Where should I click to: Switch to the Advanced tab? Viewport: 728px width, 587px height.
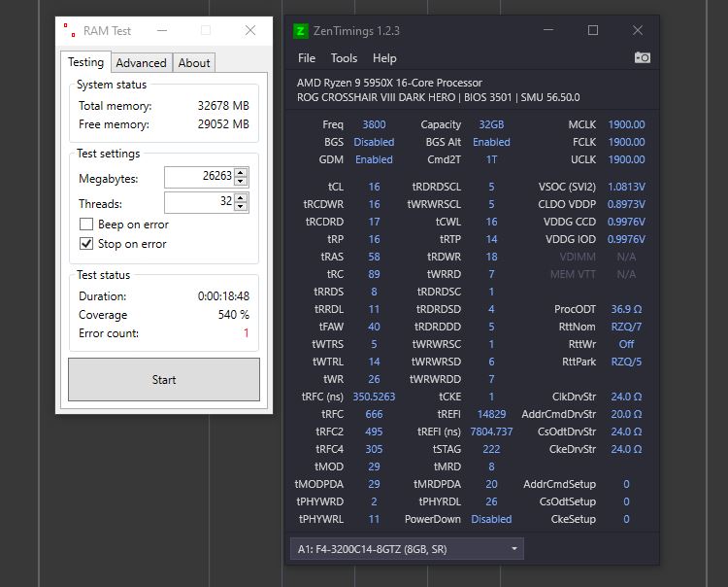(141, 63)
